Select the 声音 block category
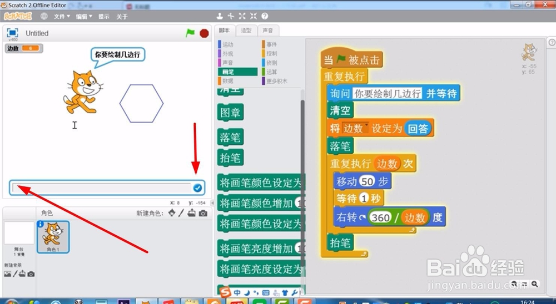This screenshot has height=304, width=556. 237,63
